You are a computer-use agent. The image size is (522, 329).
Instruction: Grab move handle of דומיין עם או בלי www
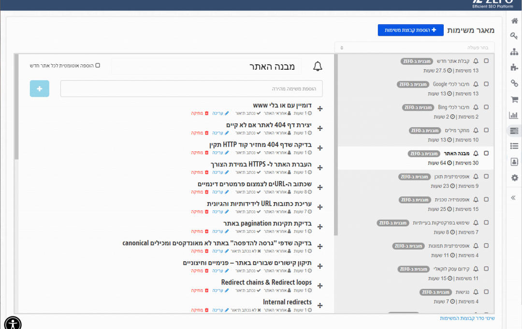[x=320, y=109]
